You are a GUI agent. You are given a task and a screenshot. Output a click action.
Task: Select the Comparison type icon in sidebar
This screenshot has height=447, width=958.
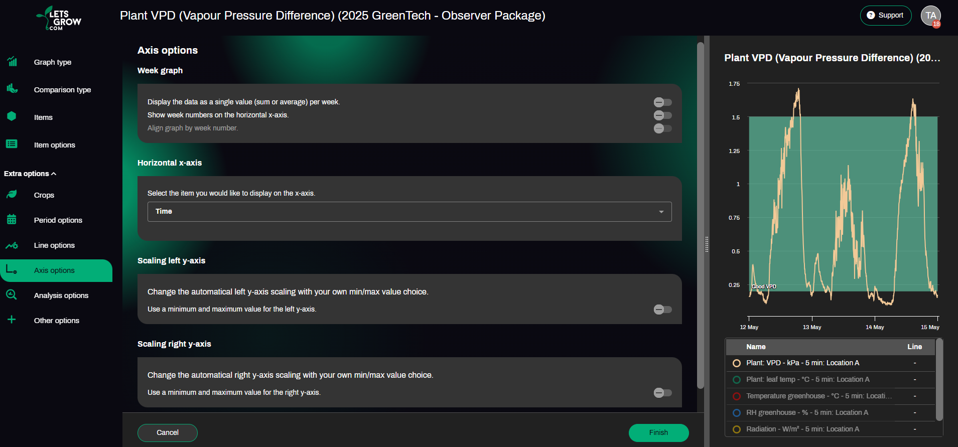pos(12,89)
